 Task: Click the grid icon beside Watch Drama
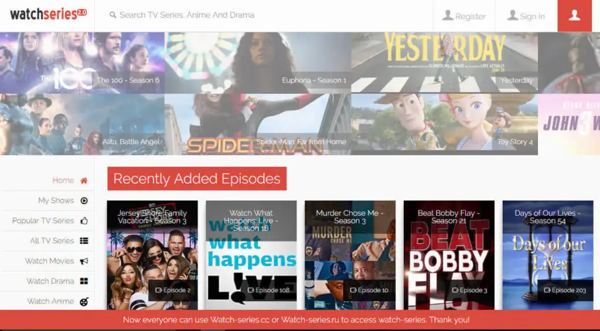84,281
